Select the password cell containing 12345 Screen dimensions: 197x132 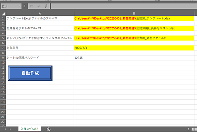click(134, 58)
